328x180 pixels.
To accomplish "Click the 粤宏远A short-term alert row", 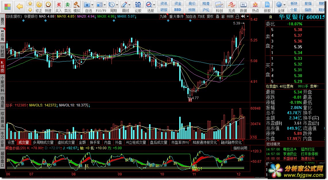I will 292,149.
